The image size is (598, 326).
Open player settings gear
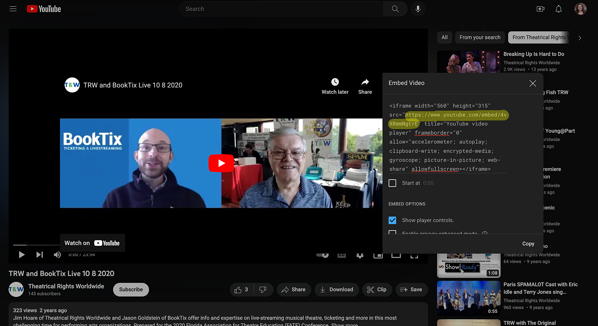tap(360, 255)
